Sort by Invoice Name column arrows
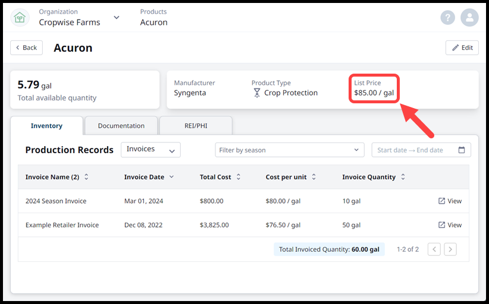489x304 pixels. 86,177
